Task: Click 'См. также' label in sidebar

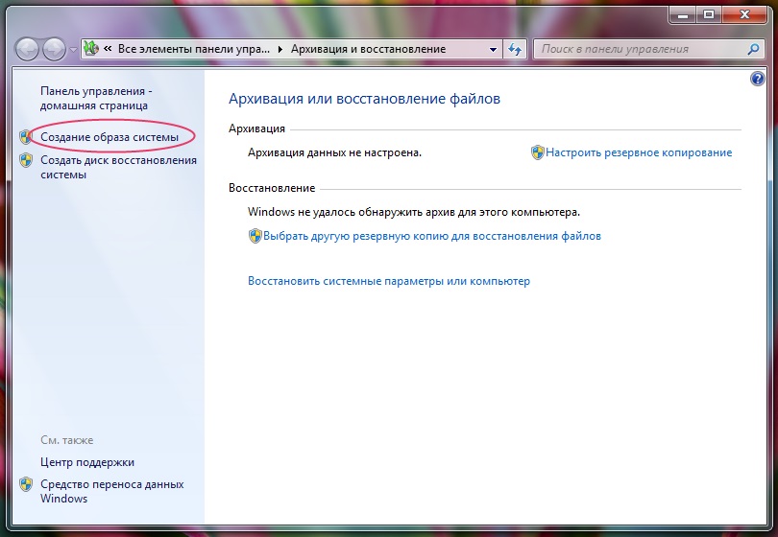Action: pyautogui.click(x=67, y=440)
